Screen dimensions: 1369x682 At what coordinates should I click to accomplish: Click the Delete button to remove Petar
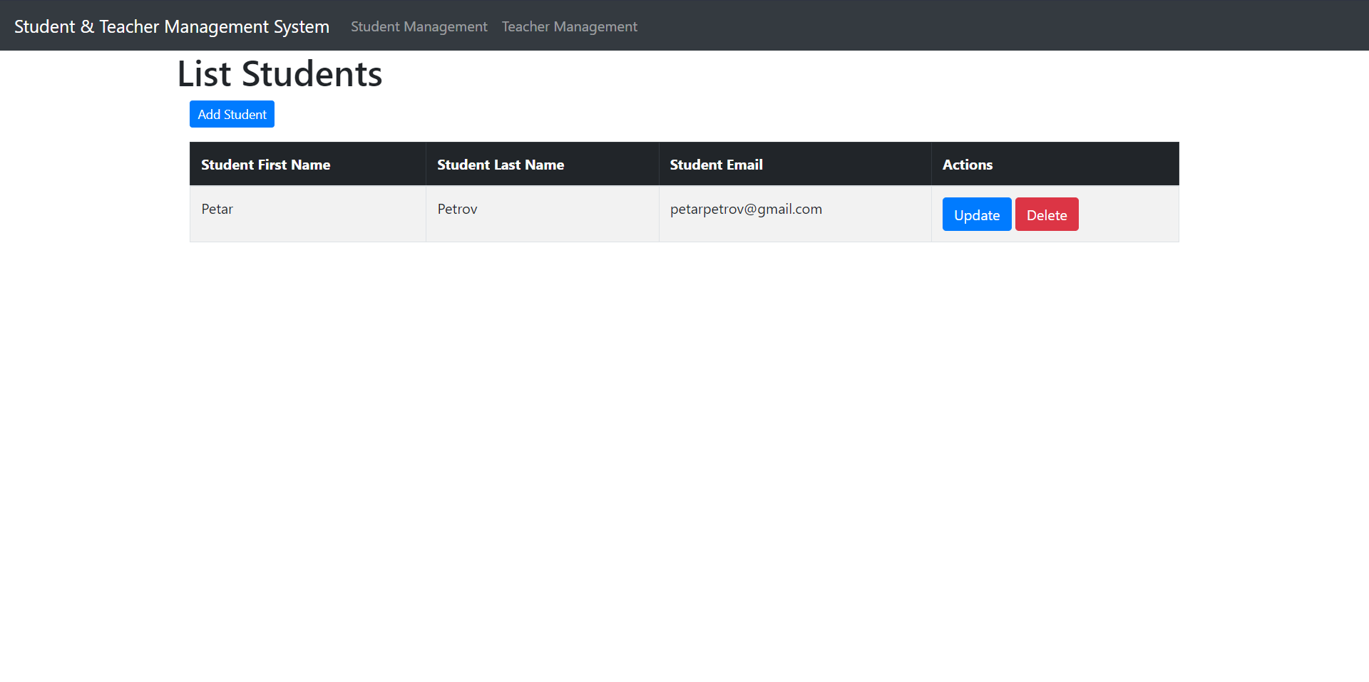click(x=1046, y=214)
